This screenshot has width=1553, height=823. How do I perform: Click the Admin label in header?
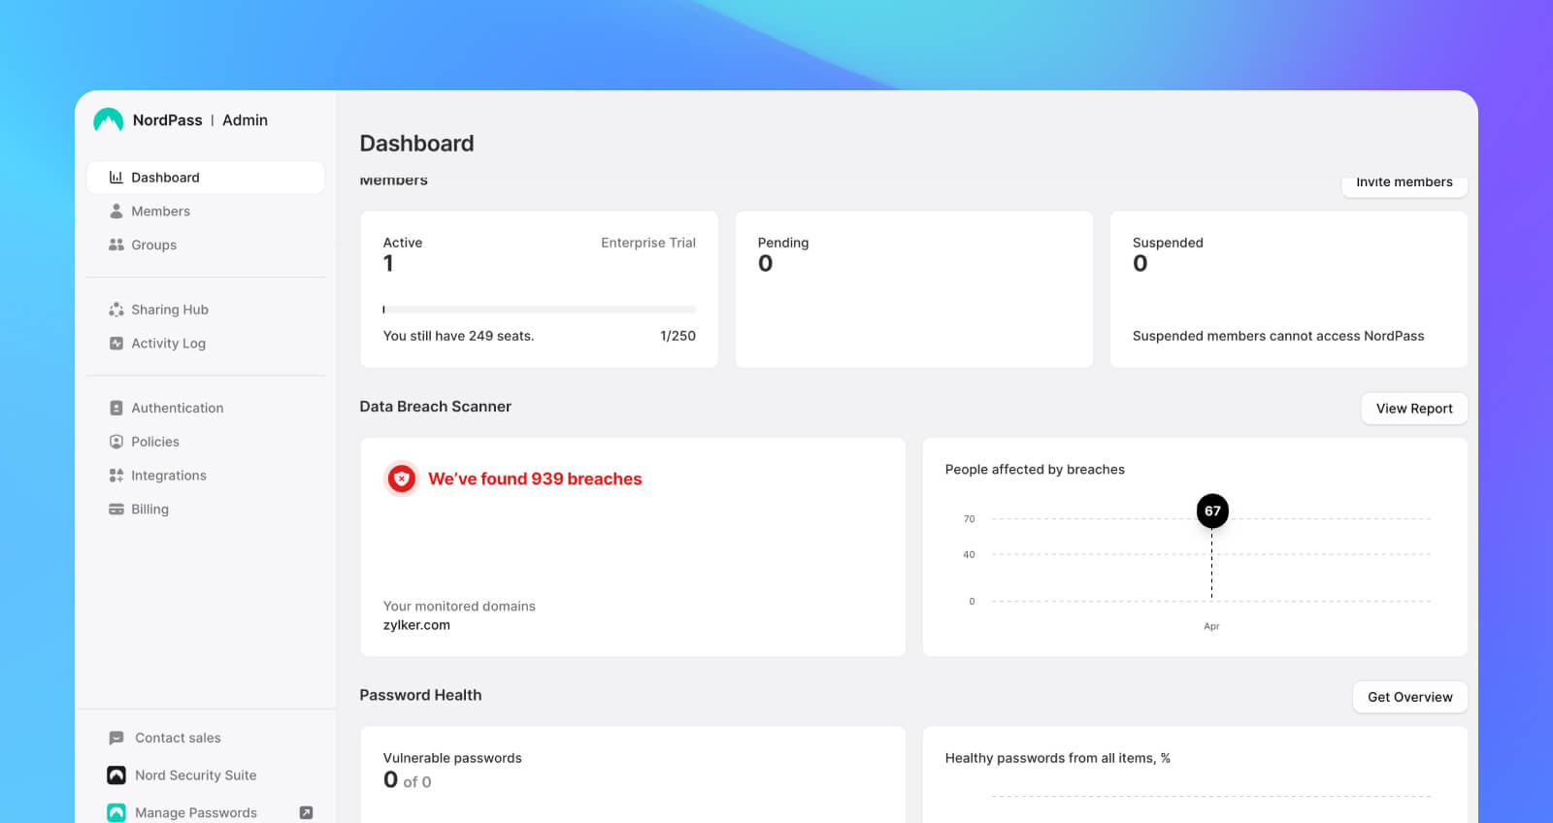(x=245, y=120)
